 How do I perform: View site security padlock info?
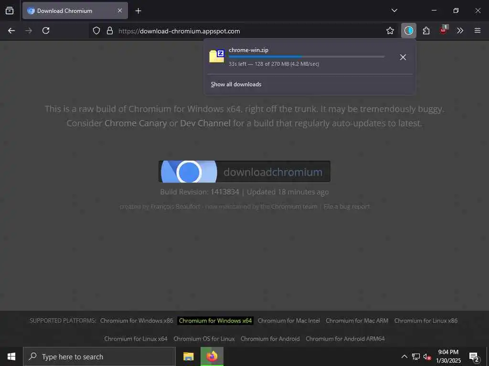[110, 30]
